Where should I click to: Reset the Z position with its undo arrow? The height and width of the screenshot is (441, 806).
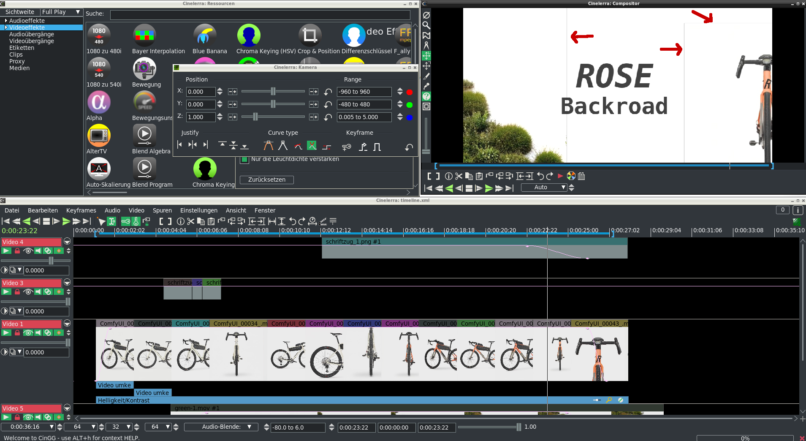point(328,117)
